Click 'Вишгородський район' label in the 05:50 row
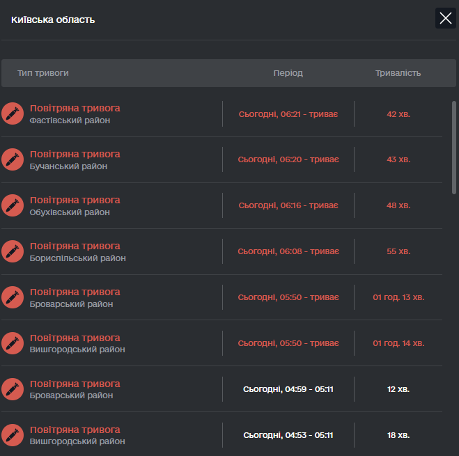 pyautogui.click(x=77, y=349)
